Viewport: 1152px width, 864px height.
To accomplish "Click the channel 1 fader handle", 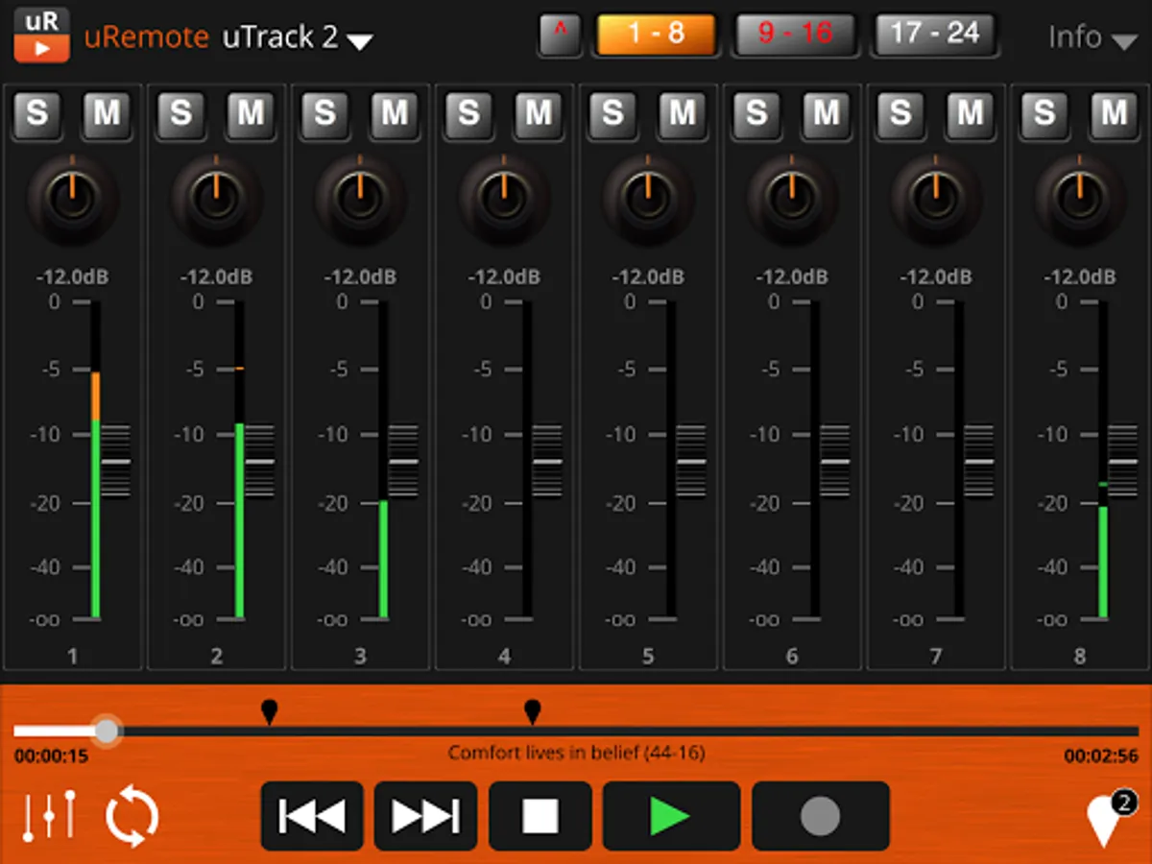I will click(116, 461).
